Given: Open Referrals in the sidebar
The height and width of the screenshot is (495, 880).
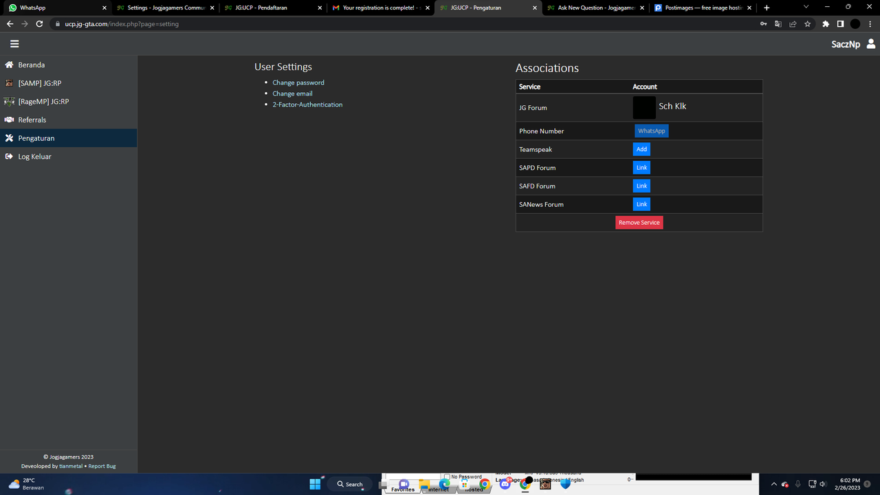Looking at the screenshot, I should [x=69, y=120].
